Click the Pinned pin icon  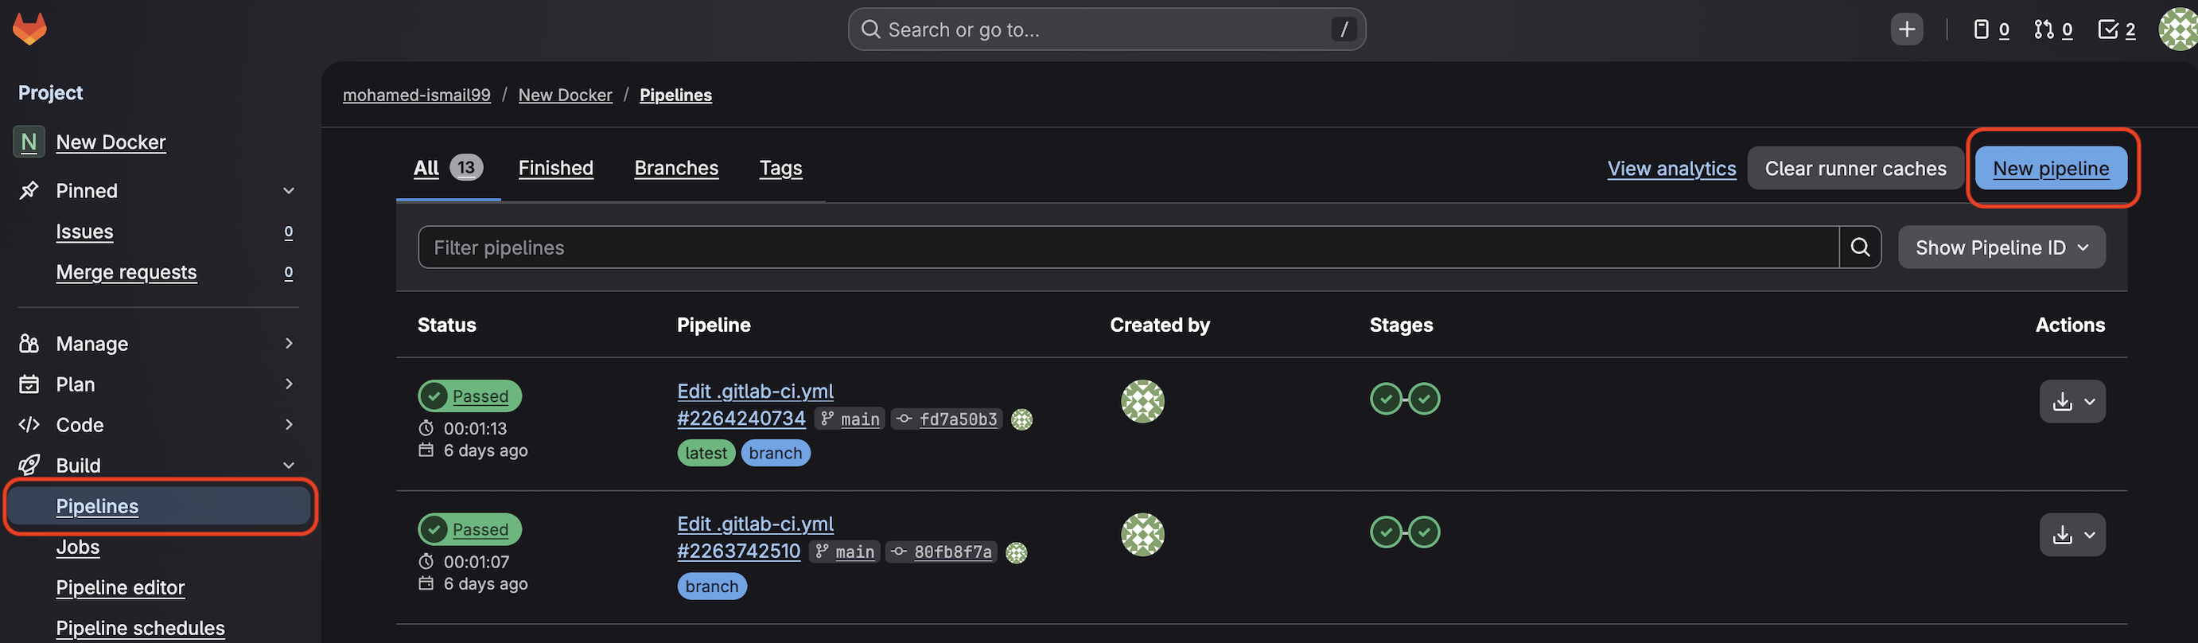click(29, 190)
